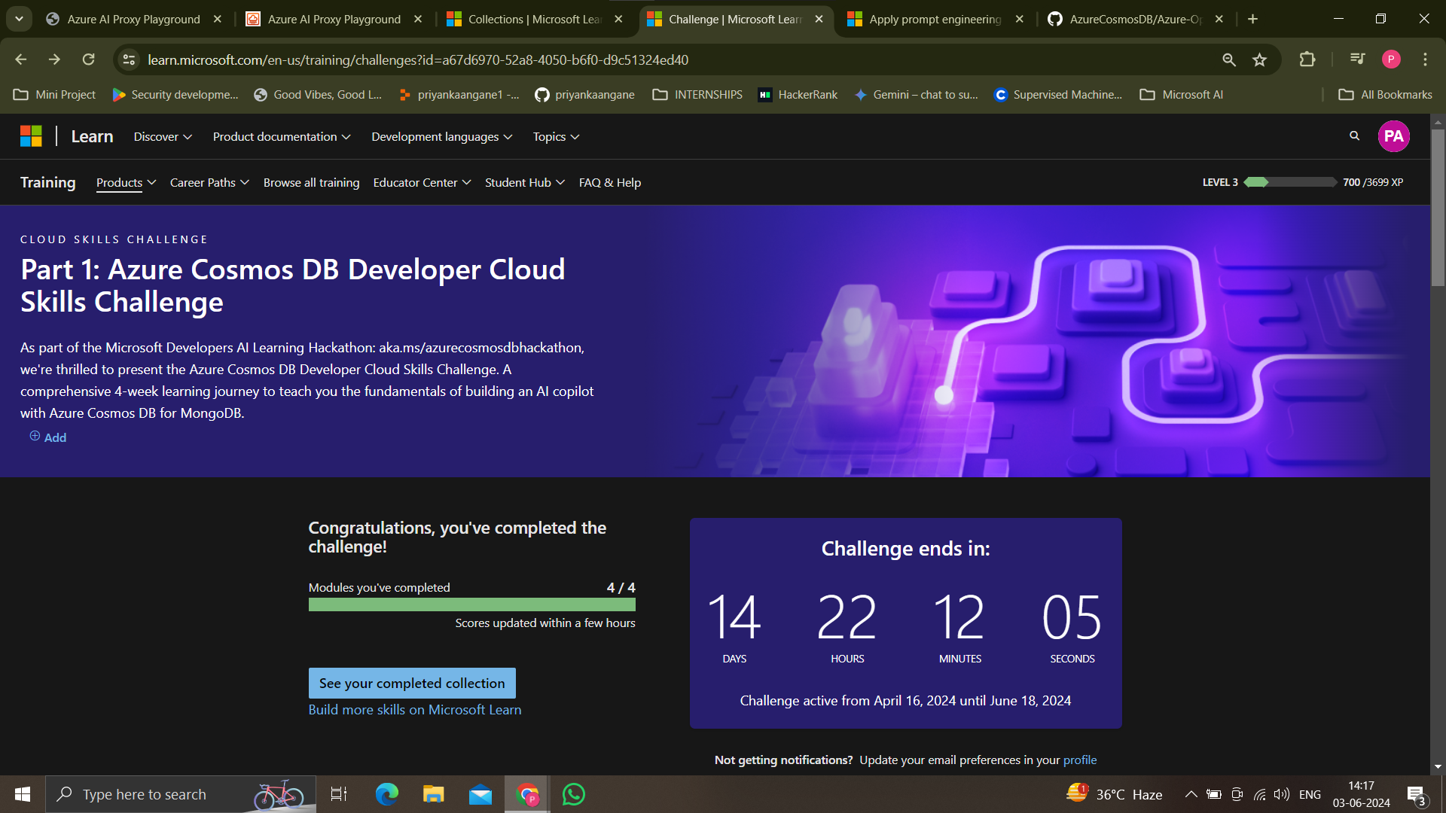This screenshot has width=1446, height=813.
Task: Expand the Topics dropdown
Action: 556,136
